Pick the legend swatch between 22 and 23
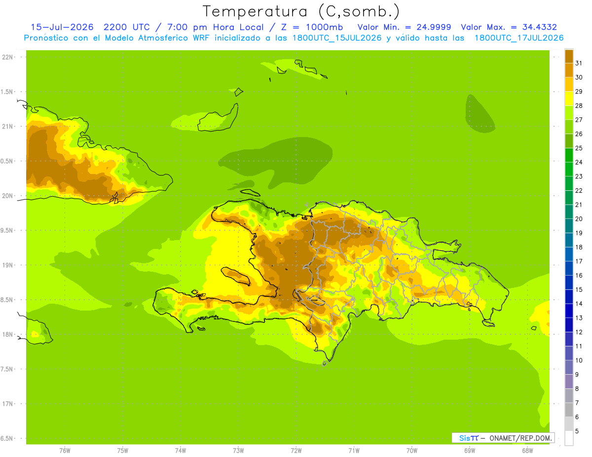 (x=569, y=183)
